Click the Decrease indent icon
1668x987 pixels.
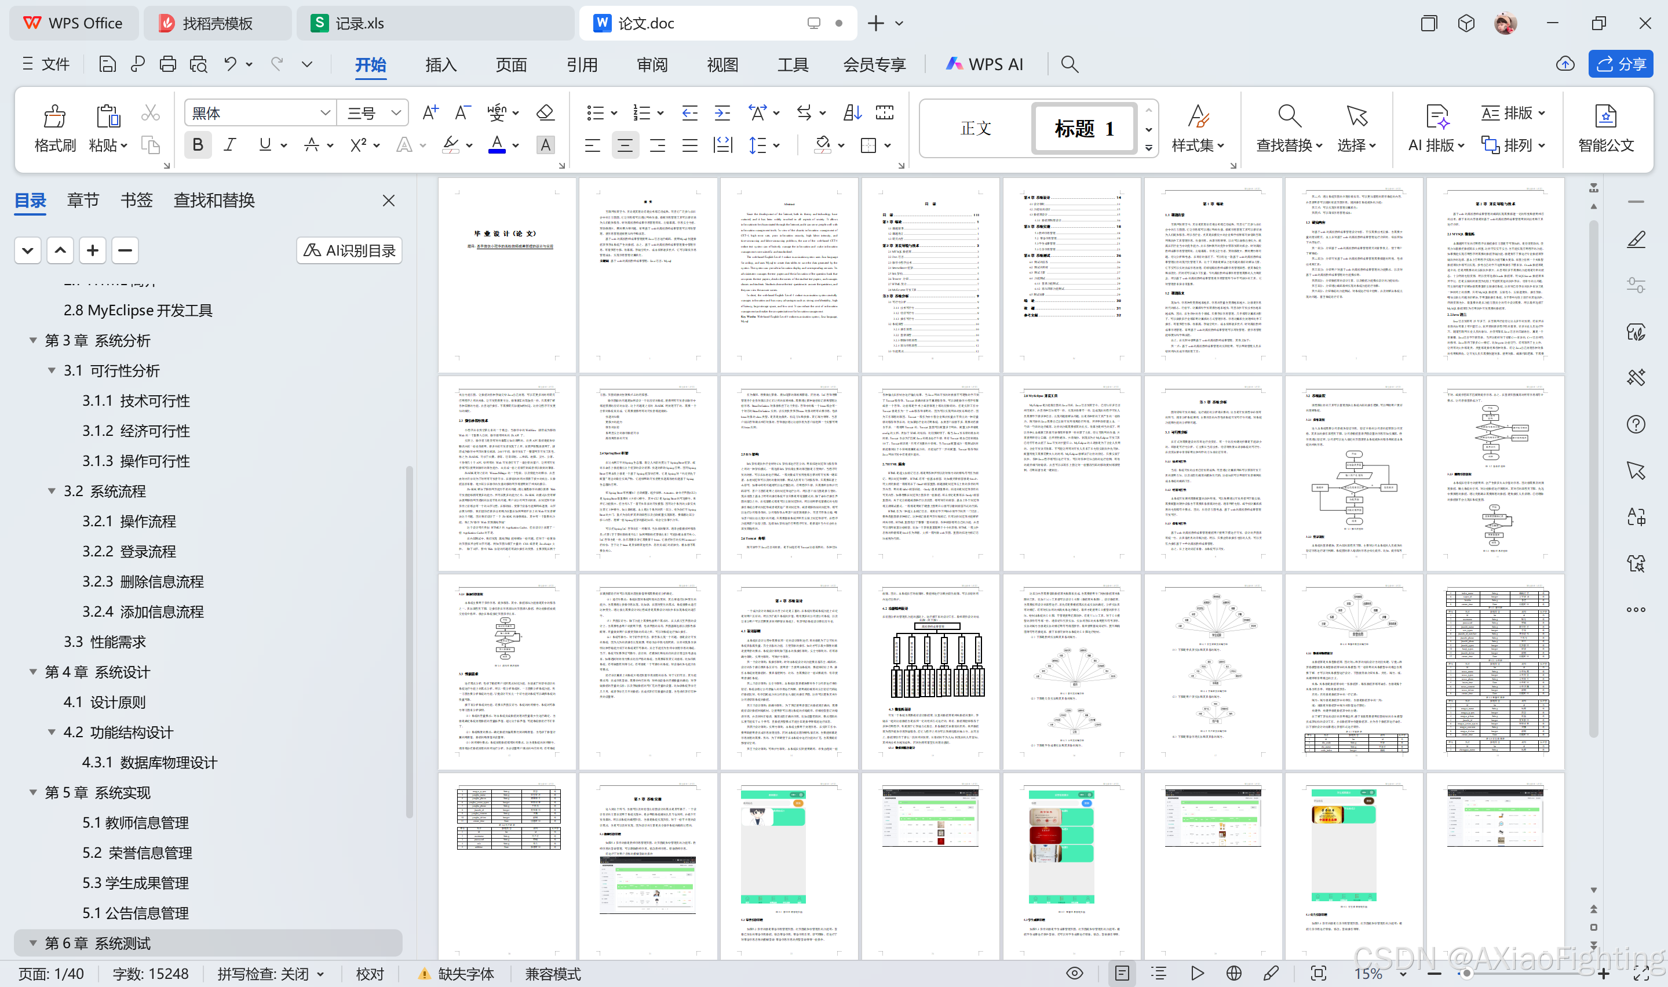pos(689,112)
